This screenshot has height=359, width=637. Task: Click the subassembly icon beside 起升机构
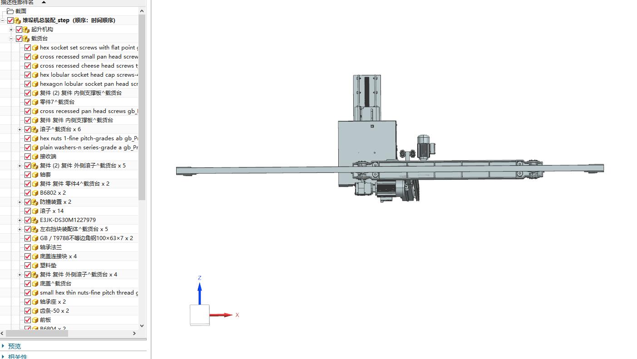pyautogui.click(x=26, y=30)
